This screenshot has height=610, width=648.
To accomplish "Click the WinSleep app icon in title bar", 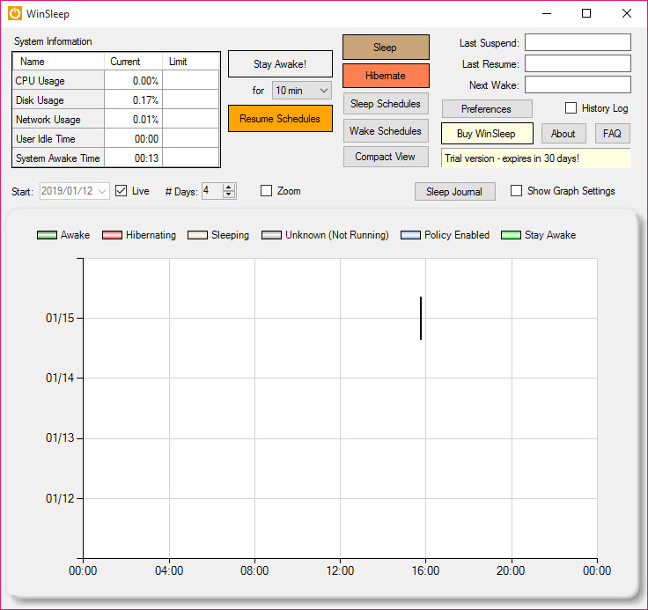I will pyautogui.click(x=15, y=13).
